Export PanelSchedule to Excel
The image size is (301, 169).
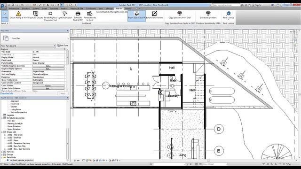90,15
